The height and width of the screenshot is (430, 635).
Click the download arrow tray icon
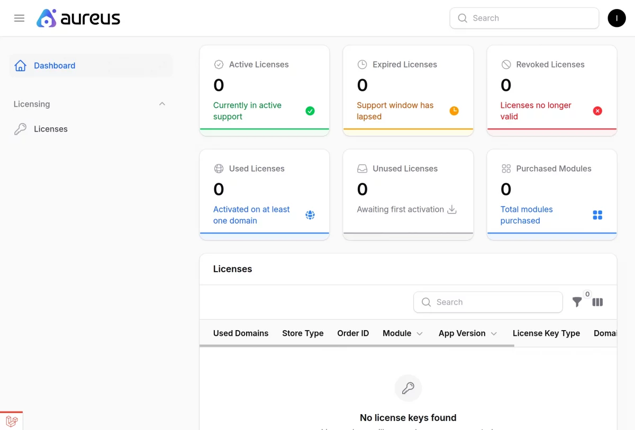(452, 209)
